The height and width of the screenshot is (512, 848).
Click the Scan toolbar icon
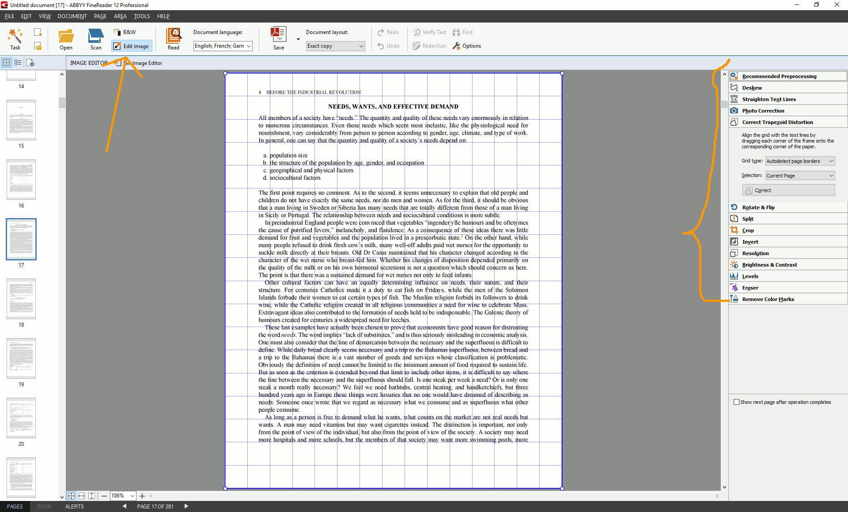(x=96, y=39)
